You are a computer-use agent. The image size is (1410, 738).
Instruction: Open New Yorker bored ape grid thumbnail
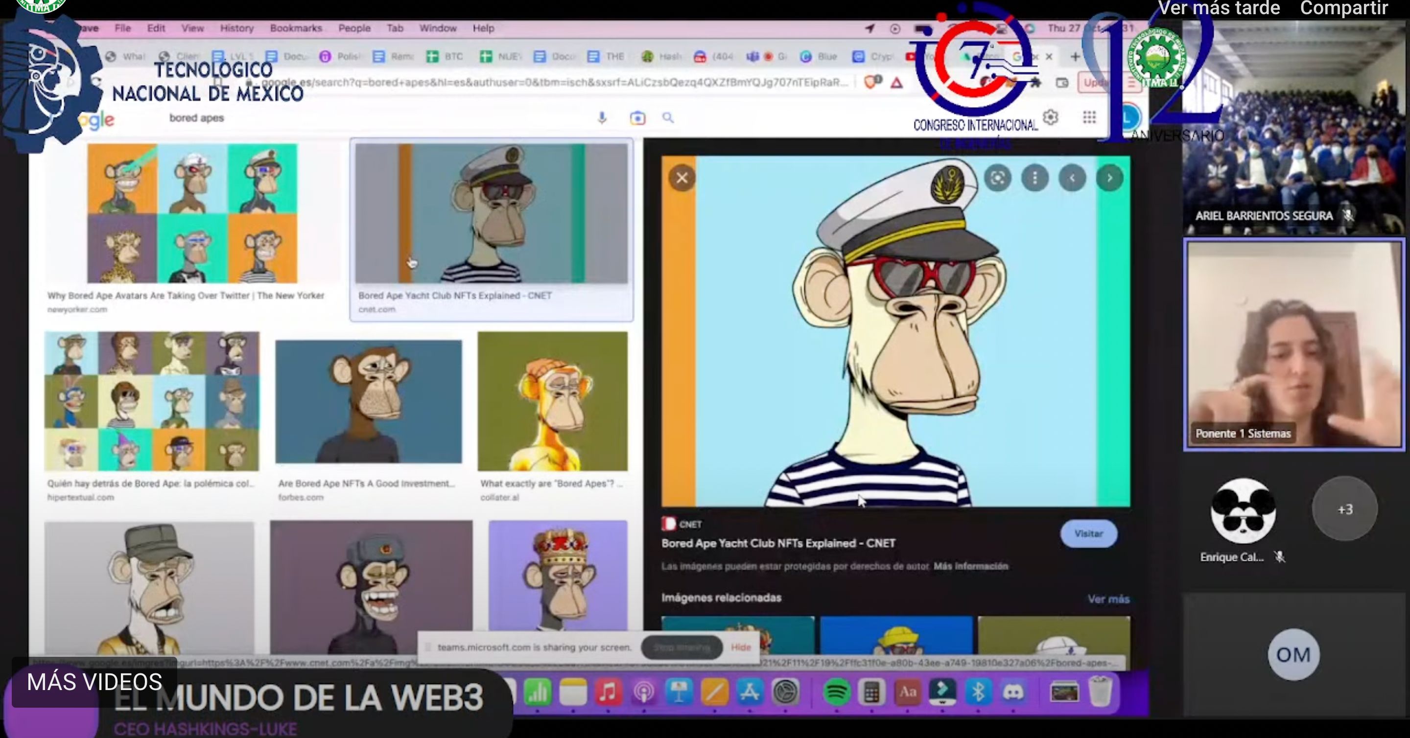pos(192,213)
